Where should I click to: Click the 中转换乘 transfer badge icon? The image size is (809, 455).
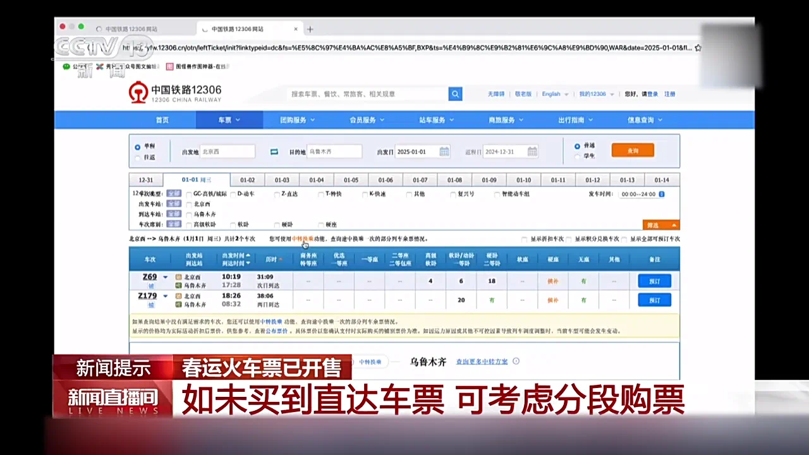(370, 361)
